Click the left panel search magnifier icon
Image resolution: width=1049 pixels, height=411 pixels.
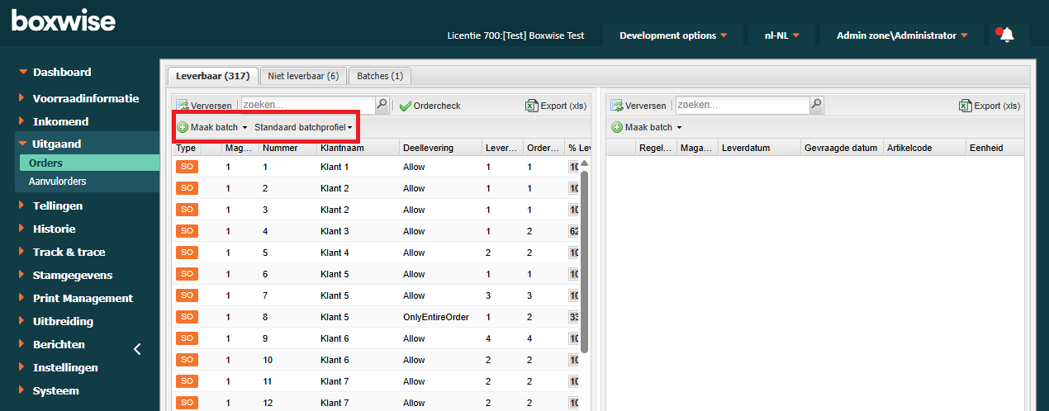[x=382, y=105]
